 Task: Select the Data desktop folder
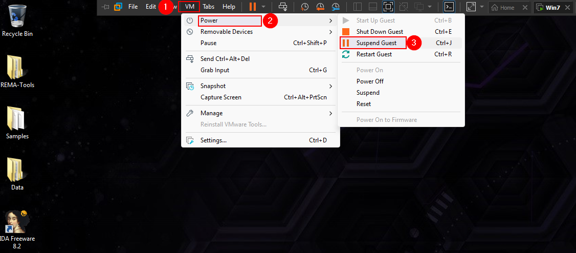click(x=17, y=174)
